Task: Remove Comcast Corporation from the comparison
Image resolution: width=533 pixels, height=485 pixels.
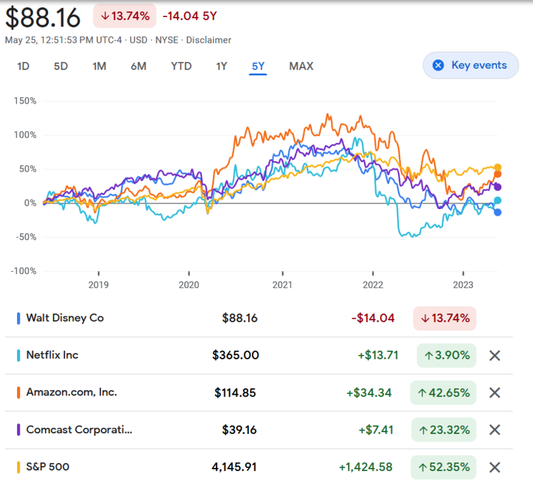Action: [495, 430]
